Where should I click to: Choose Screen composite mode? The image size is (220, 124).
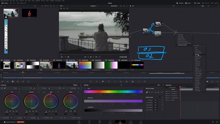(197, 86)
